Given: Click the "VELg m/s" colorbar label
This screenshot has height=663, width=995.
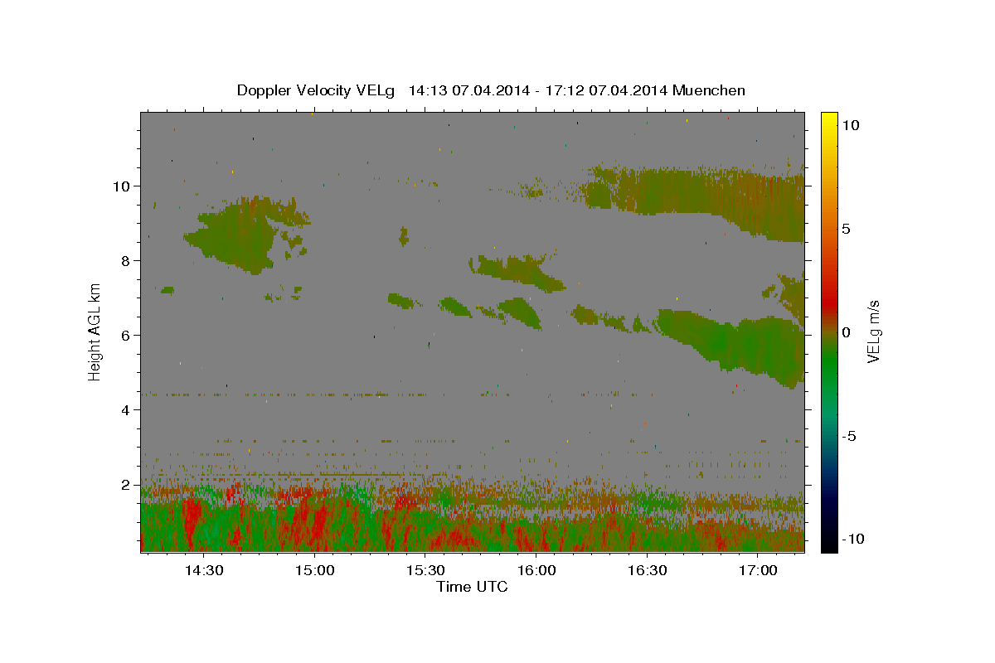Looking at the screenshot, I should [x=873, y=331].
